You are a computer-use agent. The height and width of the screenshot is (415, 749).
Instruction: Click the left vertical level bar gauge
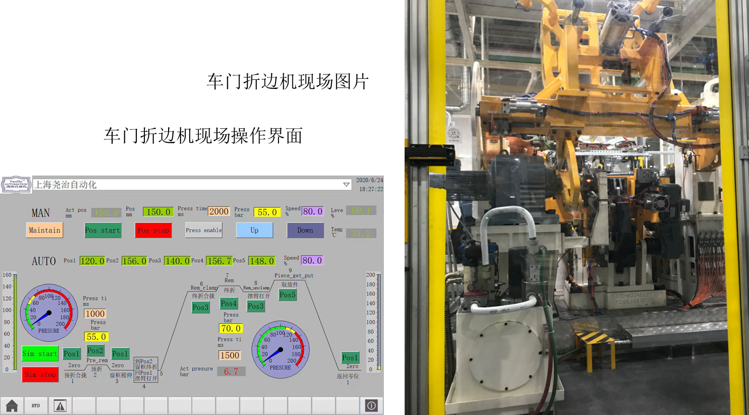tap(15, 322)
